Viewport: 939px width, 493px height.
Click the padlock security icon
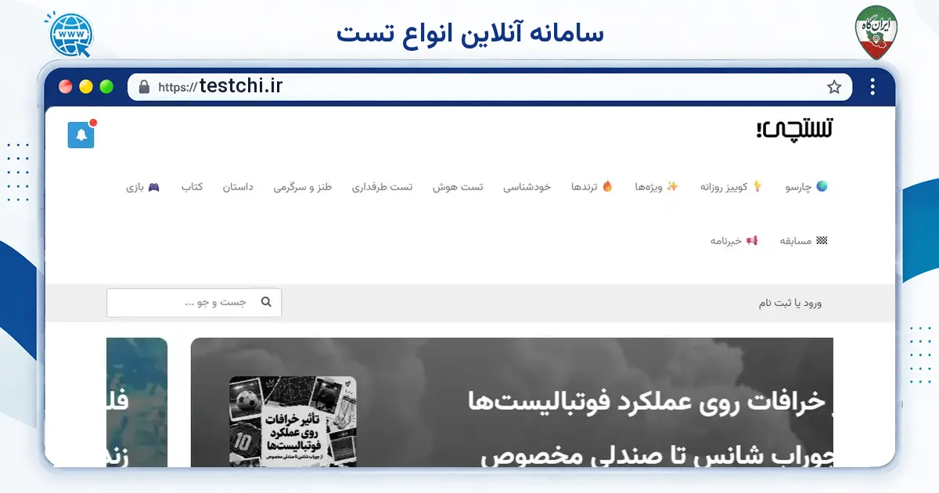pos(144,87)
